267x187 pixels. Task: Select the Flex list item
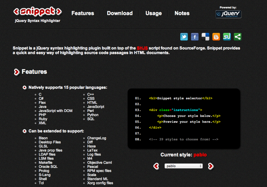42,103
